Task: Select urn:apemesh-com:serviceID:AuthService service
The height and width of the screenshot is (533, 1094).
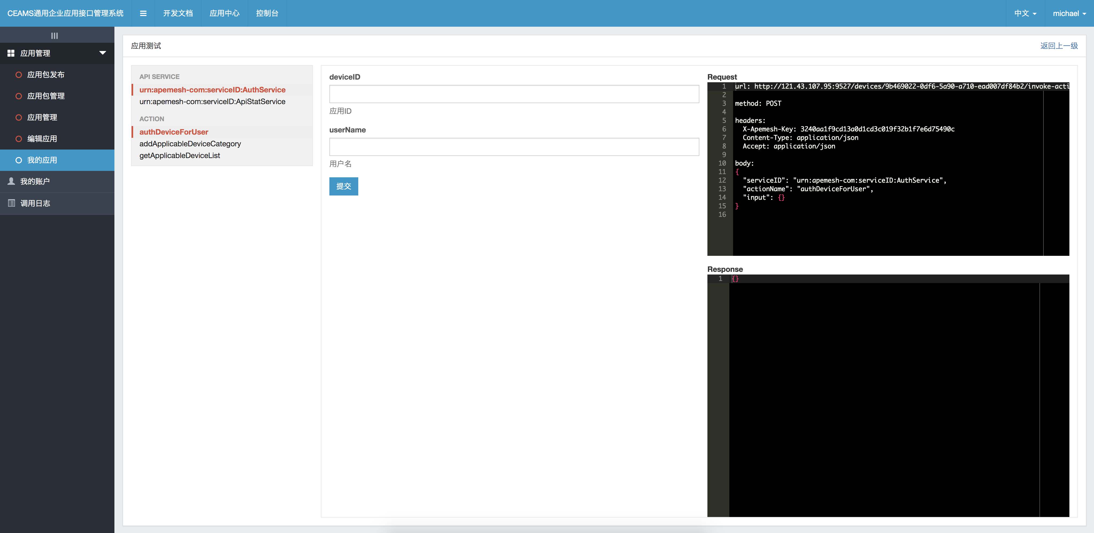Action: point(212,89)
